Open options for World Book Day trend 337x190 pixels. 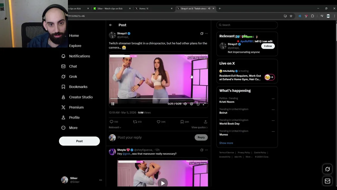(273, 121)
